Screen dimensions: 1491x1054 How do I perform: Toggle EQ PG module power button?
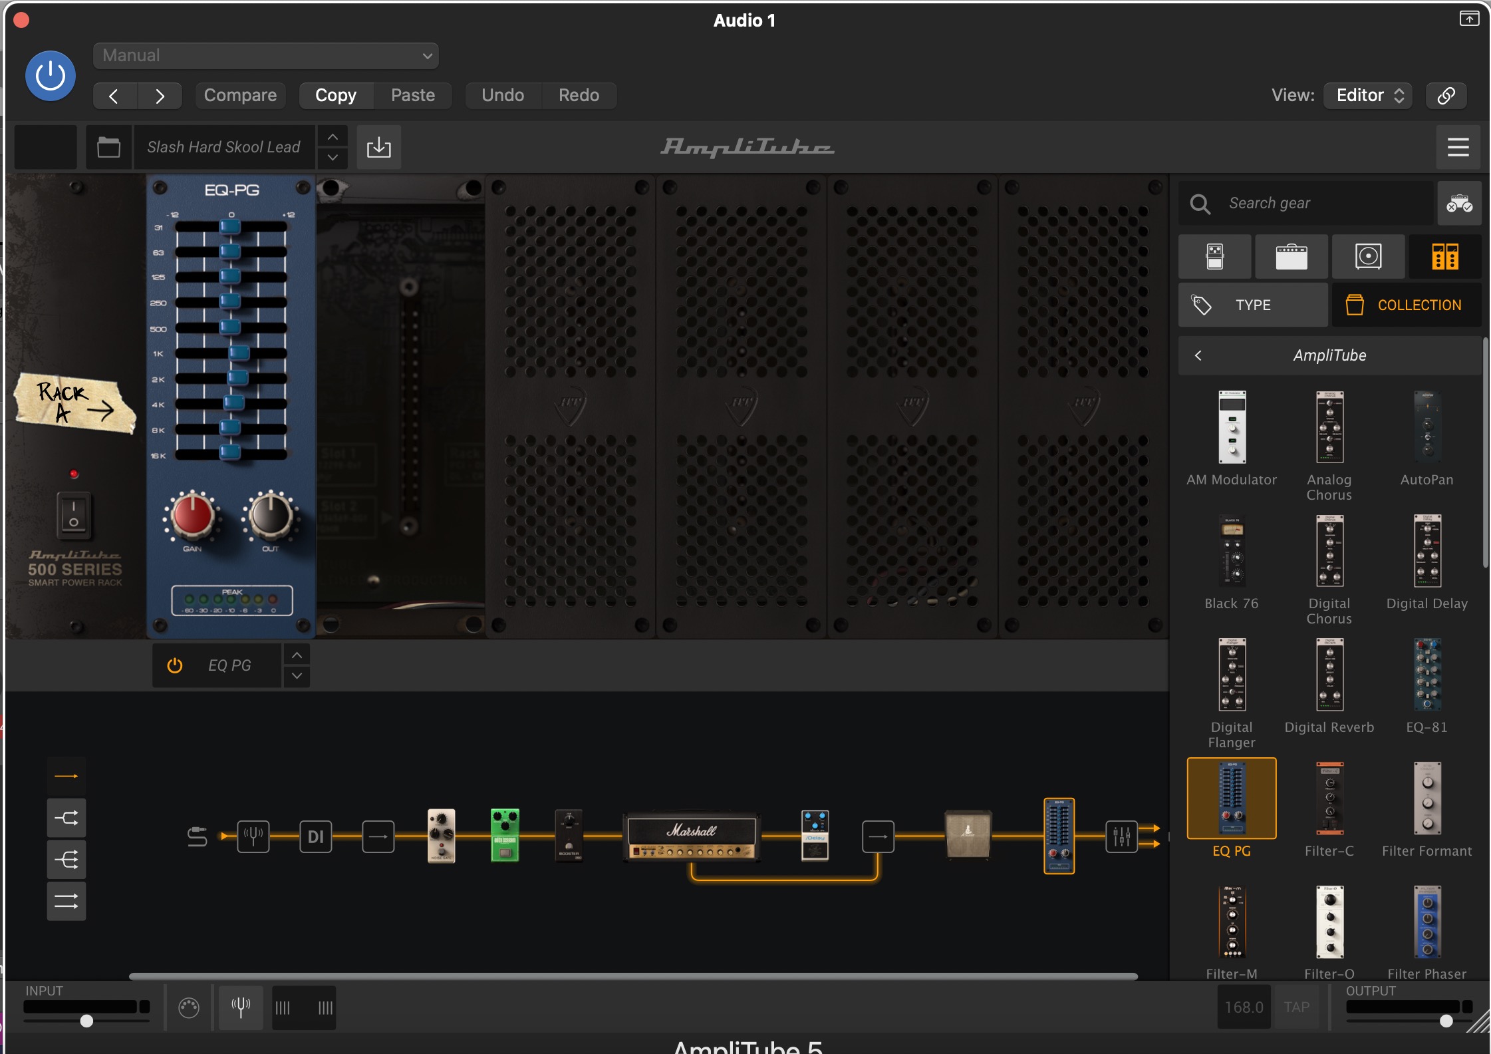pyautogui.click(x=175, y=665)
